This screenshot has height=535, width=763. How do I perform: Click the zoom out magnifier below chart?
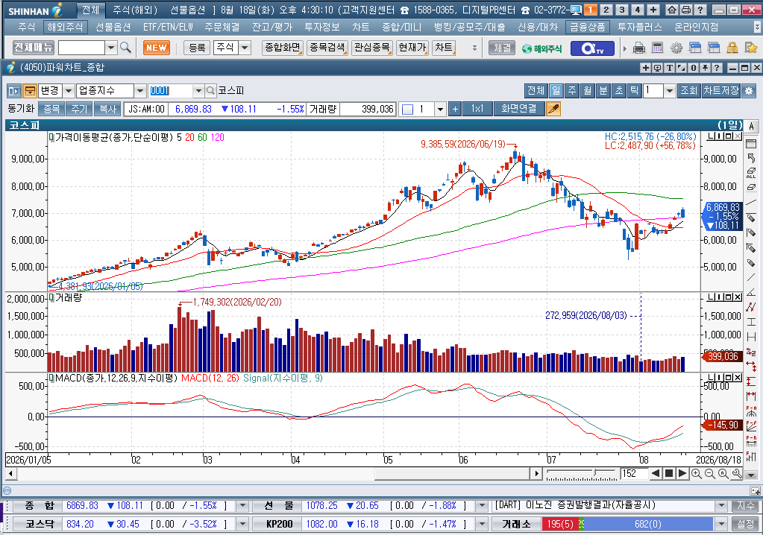(x=710, y=473)
